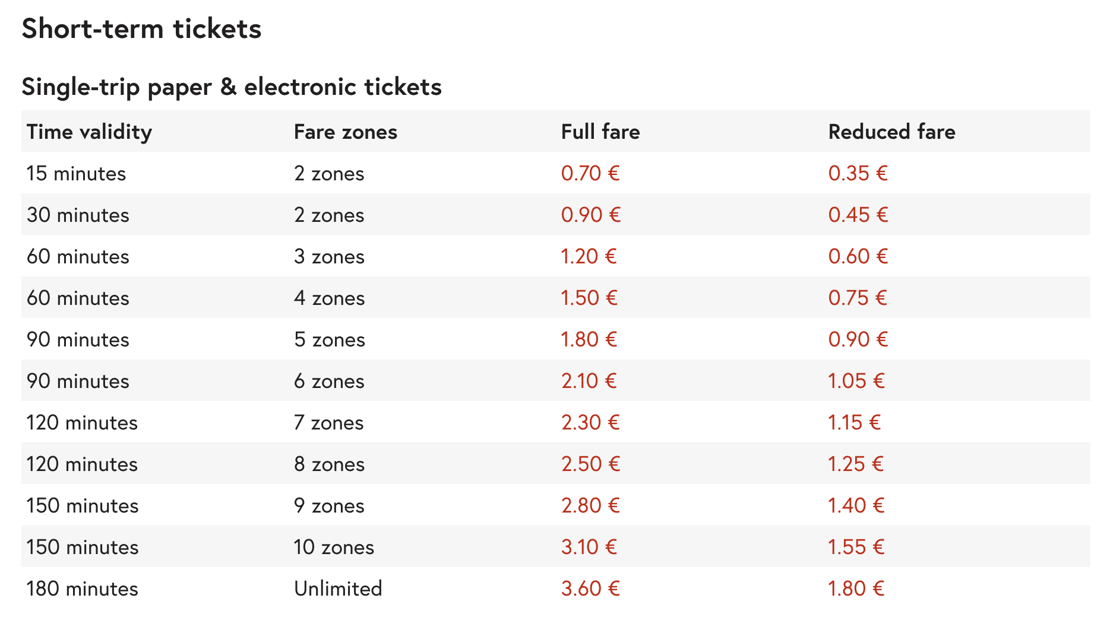Click the "8 zones" fare zone cell
The height and width of the screenshot is (630, 1107).
(x=329, y=464)
